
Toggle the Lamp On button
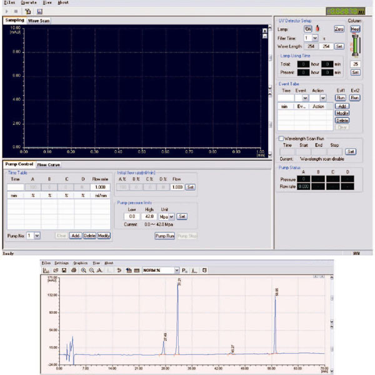(308, 29)
